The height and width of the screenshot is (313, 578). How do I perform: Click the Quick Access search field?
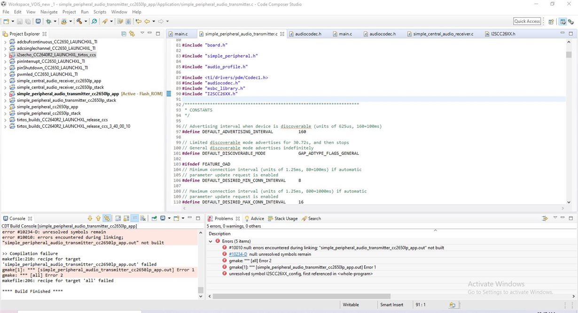[527, 21]
